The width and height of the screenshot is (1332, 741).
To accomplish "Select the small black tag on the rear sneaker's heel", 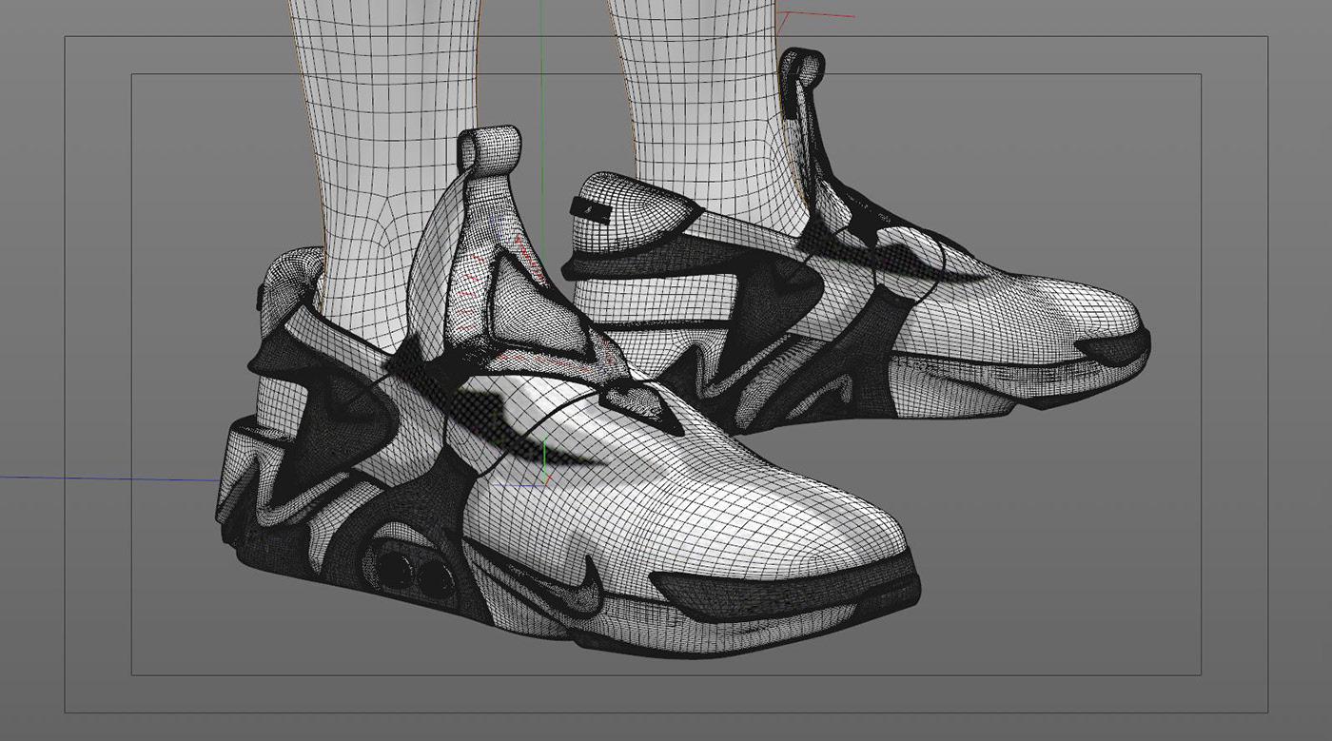I will [589, 210].
